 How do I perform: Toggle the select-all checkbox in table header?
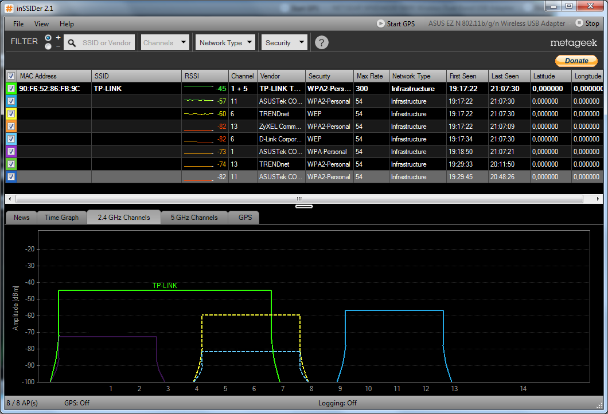pos(11,76)
